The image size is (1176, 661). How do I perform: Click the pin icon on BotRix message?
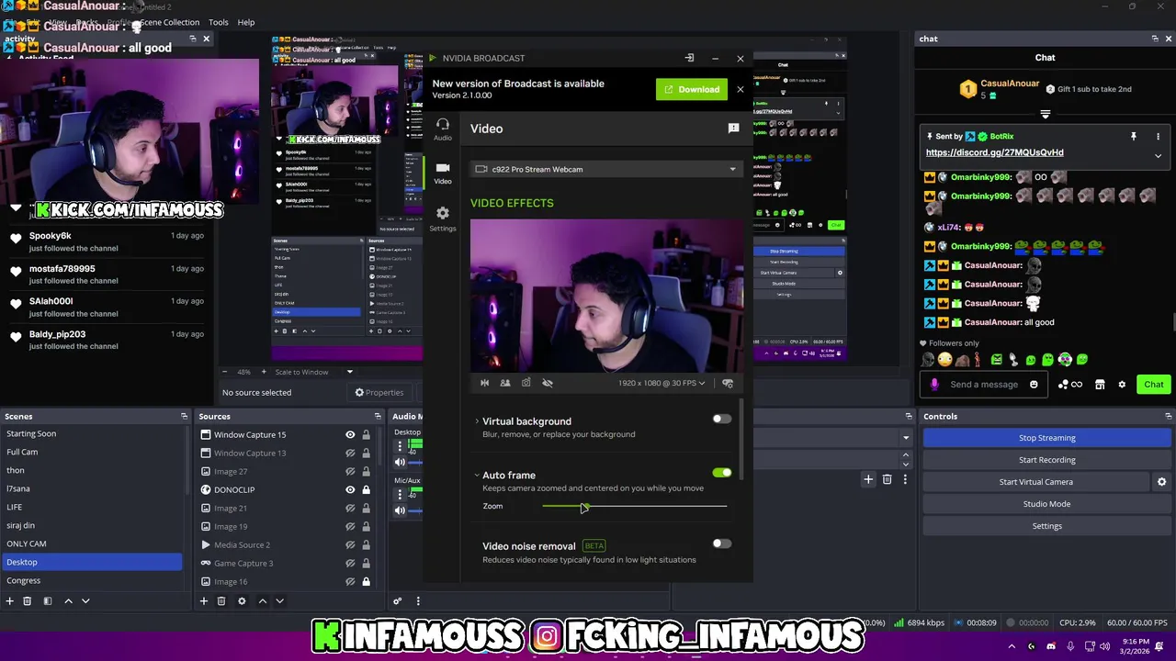tap(1134, 137)
